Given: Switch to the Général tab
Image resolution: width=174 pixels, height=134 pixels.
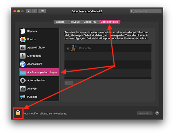Looking at the screenshot, I should point(60,22).
